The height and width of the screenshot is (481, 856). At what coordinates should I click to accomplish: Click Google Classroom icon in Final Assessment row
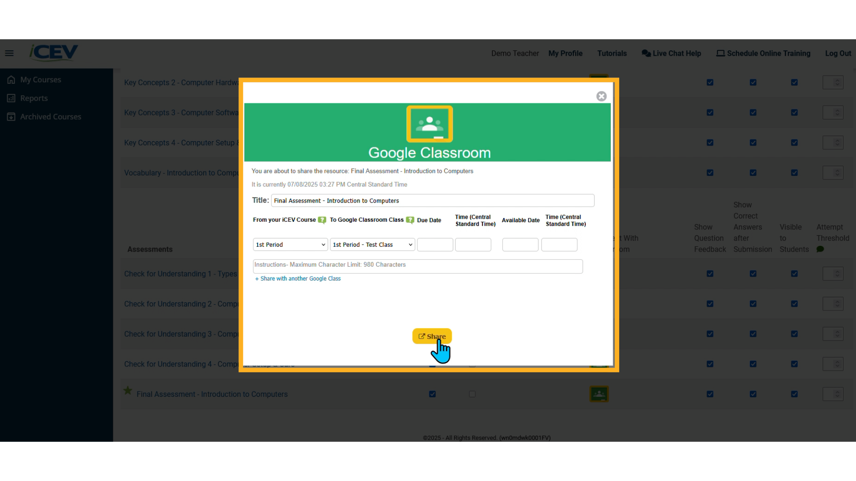click(x=599, y=394)
